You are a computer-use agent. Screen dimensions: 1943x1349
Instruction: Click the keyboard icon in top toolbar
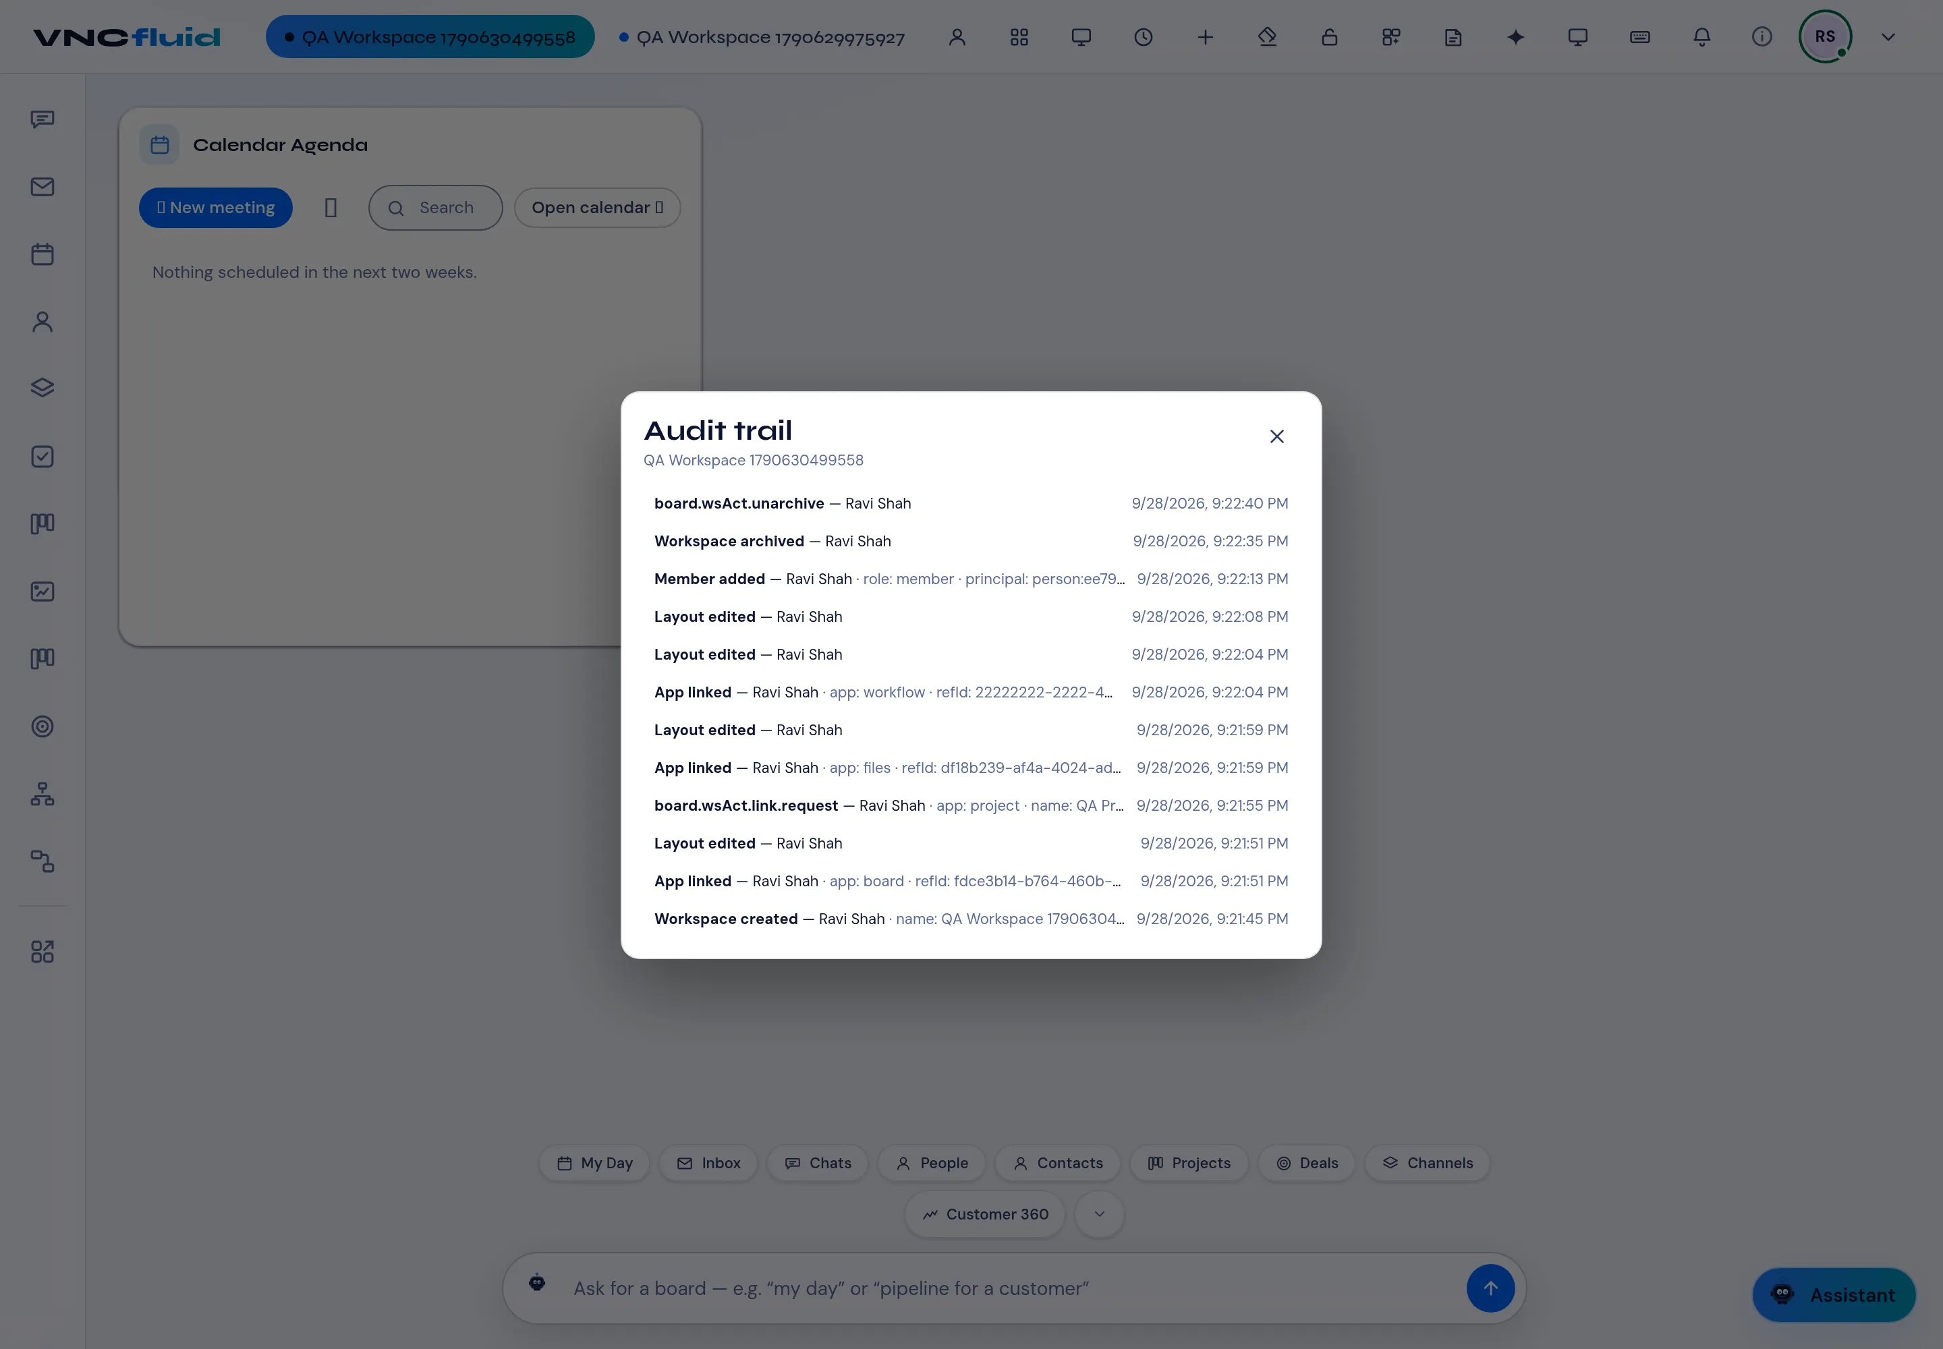click(1639, 37)
